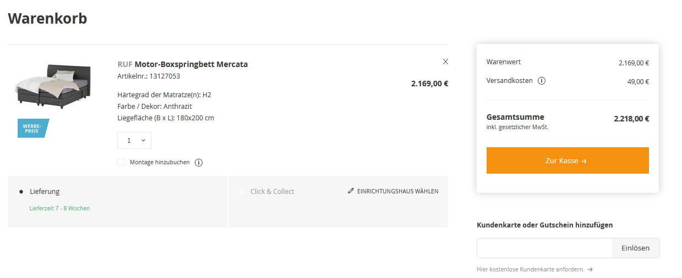Screen dimensions: 682x278
Task: Click the green Lieferzeit 7 - 8 Wochen text
Action: [x=59, y=208]
